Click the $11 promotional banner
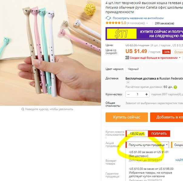 coord(144,34)
